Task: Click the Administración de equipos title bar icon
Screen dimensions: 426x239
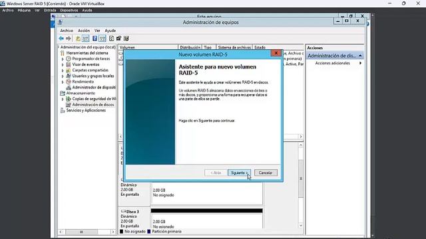Action: [60, 22]
